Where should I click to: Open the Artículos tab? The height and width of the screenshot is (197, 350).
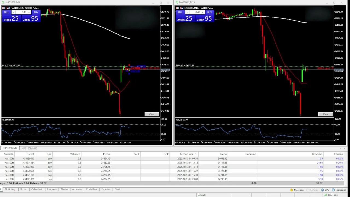(77, 189)
